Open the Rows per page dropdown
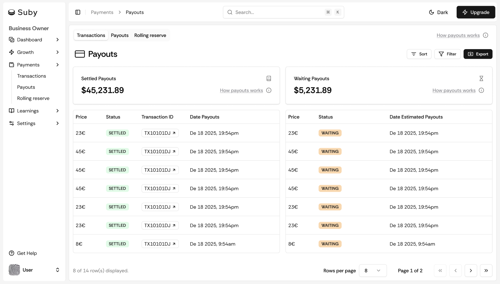The image size is (500, 284). coord(373,271)
